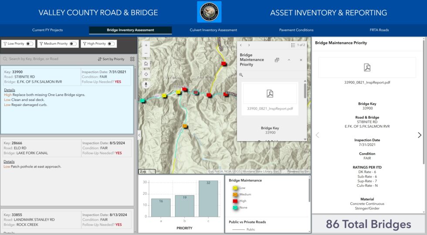
Task: Select the bridge card for ELO RD
Action: [67, 172]
